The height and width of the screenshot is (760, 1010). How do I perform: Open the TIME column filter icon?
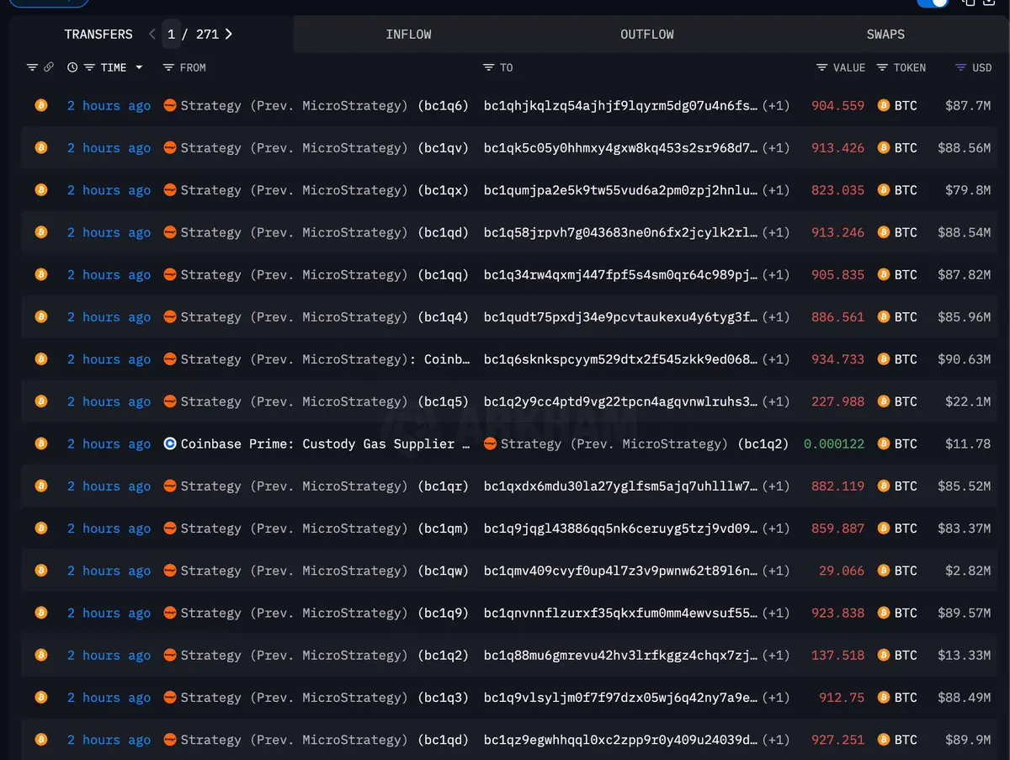[x=89, y=67]
